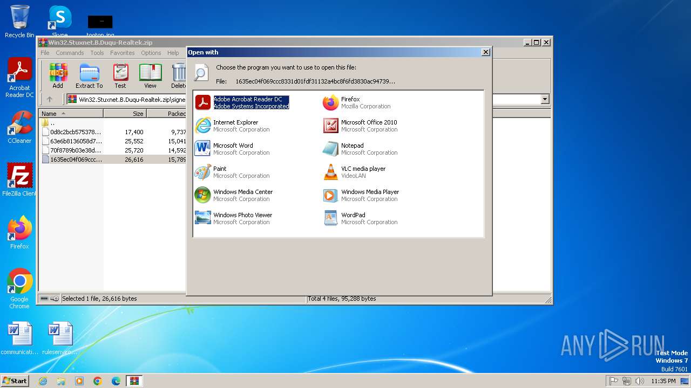Image resolution: width=691 pixels, height=388 pixels.
Task: Click WinRAR View toolbar button
Action: pyautogui.click(x=150, y=75)
